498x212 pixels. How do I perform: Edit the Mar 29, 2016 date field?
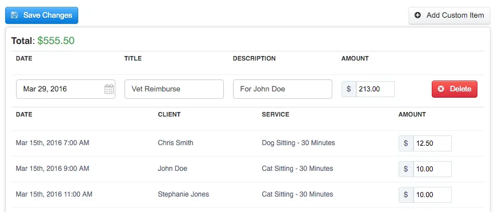(x=66, y=89)
